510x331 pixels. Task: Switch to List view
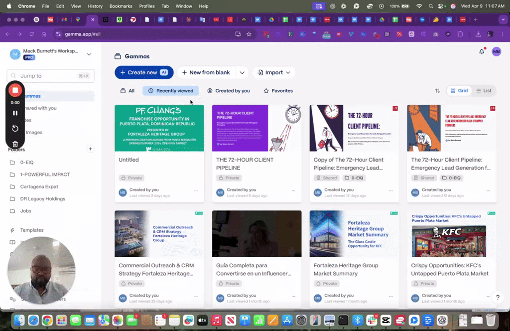(484, 91)
